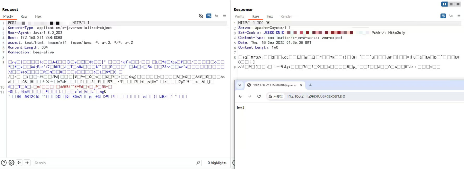
Task: Open help question mark icon below Request
Action: 4,163
